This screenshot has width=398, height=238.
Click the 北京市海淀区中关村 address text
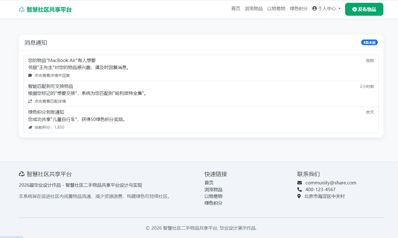tap(325, 196)
